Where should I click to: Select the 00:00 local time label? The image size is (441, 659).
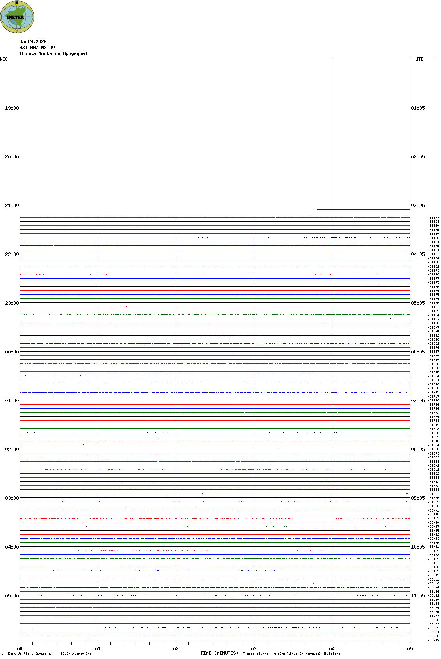click(x=12, y=352)
